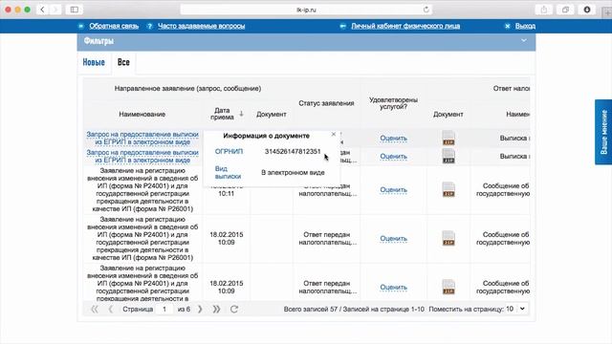The image size is (612, 344).
Task: Open the first Запрос на предоставление выписки link
Action: [142, 138]
